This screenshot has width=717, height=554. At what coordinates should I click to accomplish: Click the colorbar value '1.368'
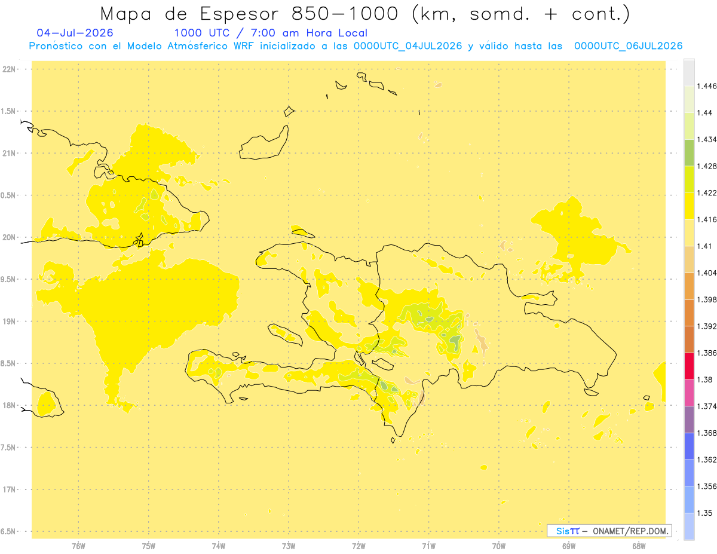[x=707, y=433]
